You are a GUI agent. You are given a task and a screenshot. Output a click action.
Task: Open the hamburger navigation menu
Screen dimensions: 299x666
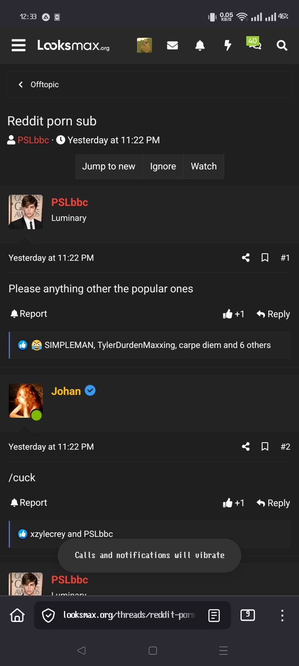coord(18,45)
